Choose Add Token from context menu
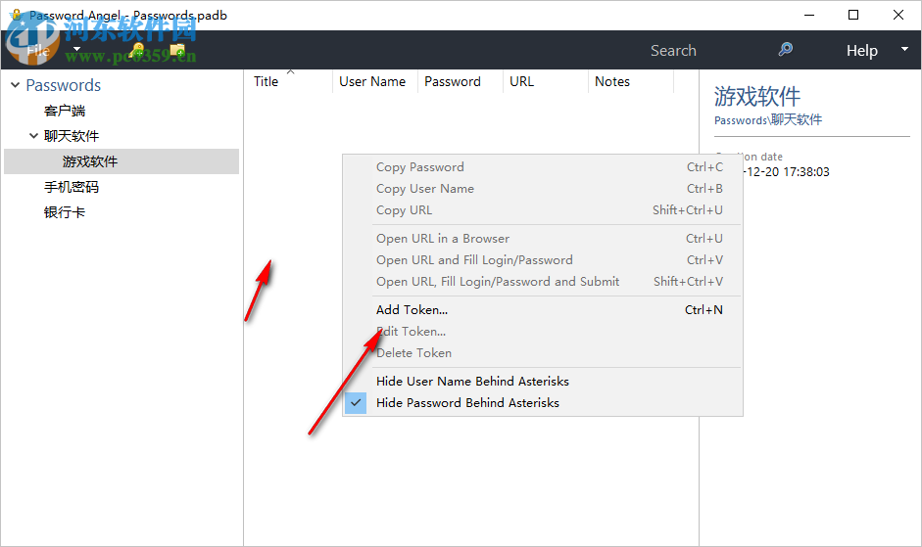Screen dimensions: 922x547 click(x=412, y=309)
